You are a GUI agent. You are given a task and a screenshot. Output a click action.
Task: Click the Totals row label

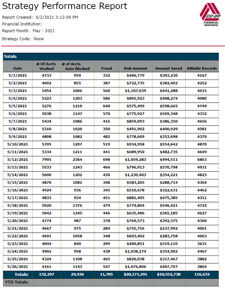(x=22, y=274)
